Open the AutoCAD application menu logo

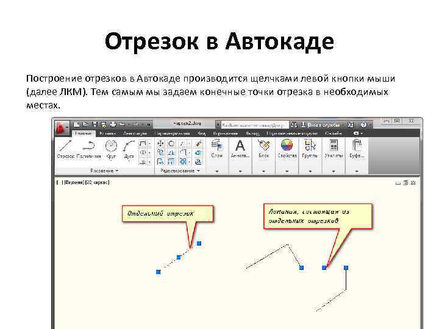(62, 127)
